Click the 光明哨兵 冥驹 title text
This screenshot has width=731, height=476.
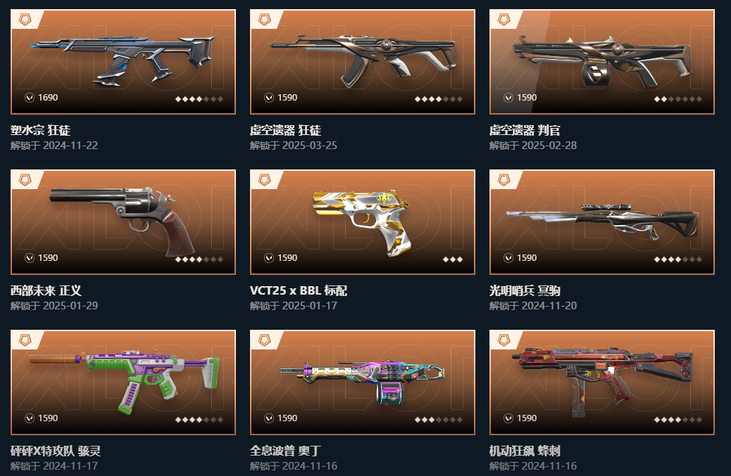tap(525, 291)
